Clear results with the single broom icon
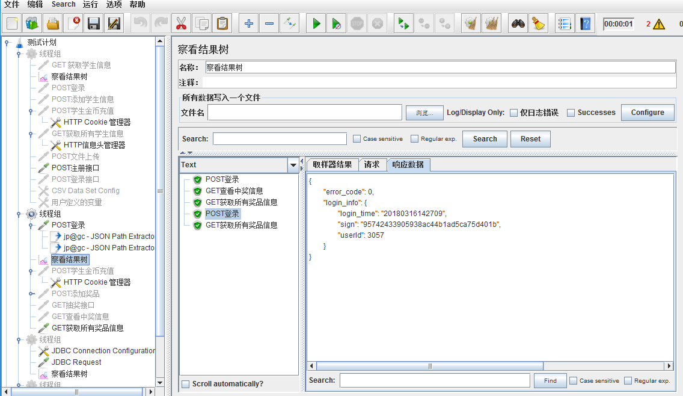 pyautogui.click(x=471, y=23)
